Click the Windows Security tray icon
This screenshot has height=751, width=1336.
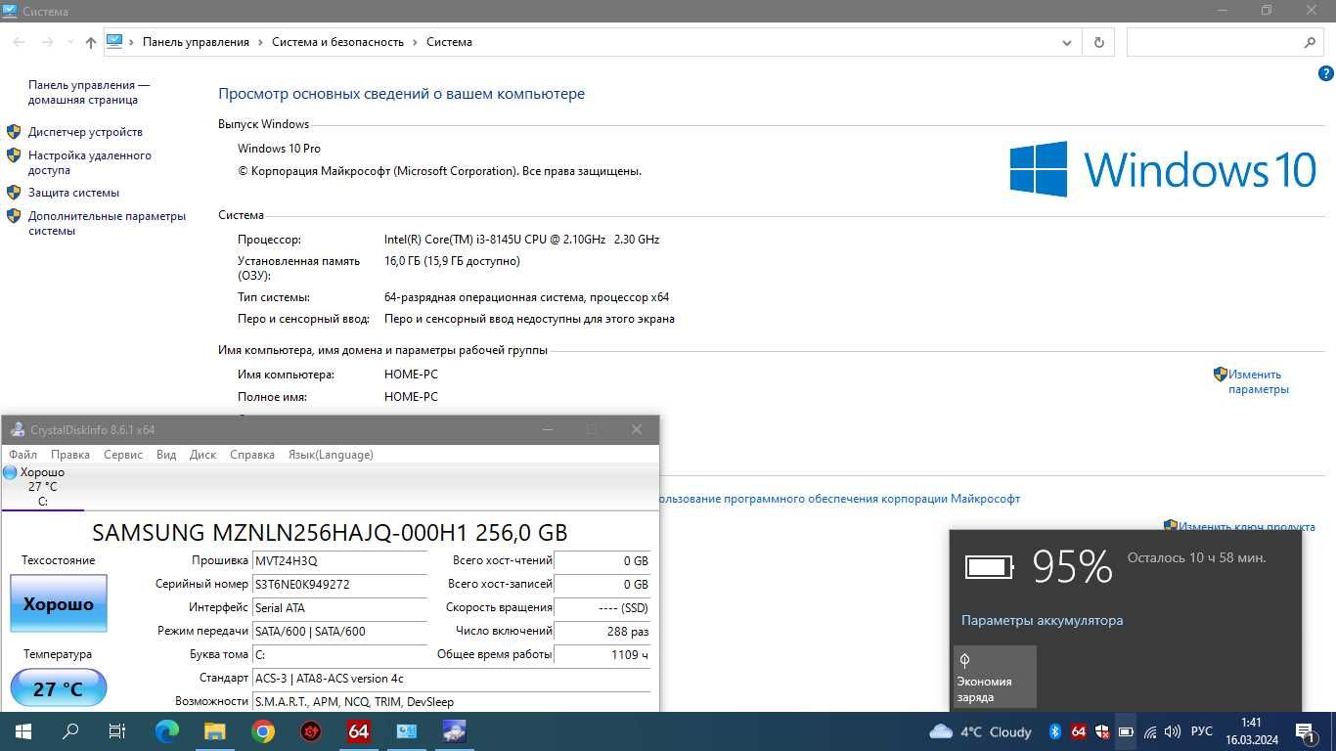tap(1102, 731)
